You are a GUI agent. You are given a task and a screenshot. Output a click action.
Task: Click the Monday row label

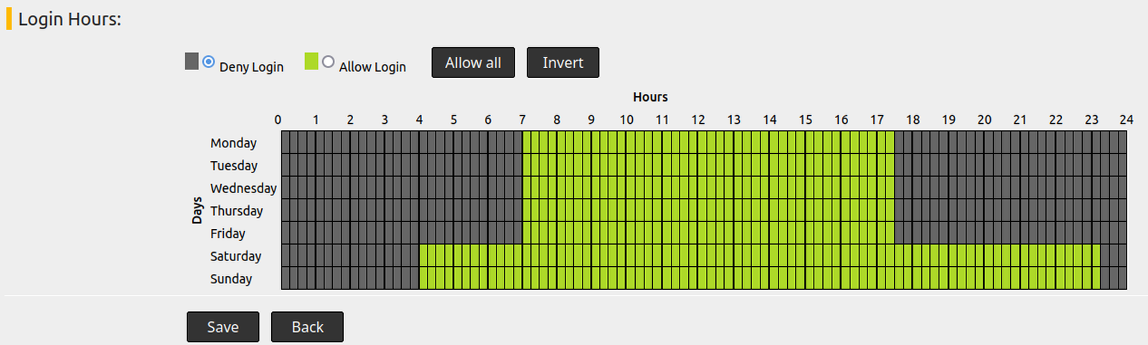[x=233, y=143]
